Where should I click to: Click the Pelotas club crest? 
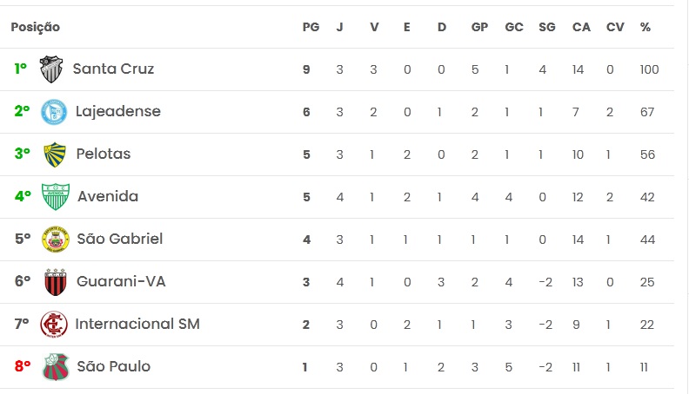click(55, 154)
